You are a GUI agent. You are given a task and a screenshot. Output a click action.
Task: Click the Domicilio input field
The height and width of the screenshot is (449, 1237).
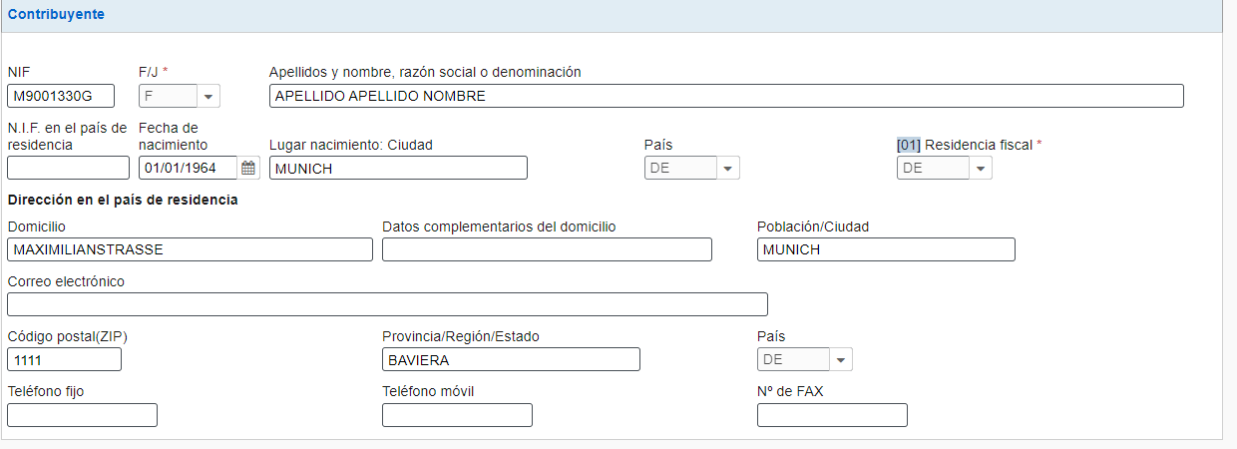pos(190,249)
